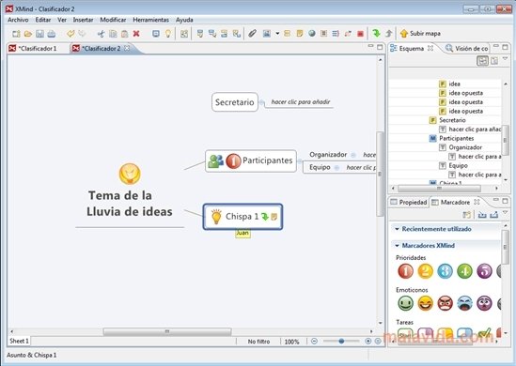
Task: Click the Copy toolbar icon
Action: click(x=113, y=34)
